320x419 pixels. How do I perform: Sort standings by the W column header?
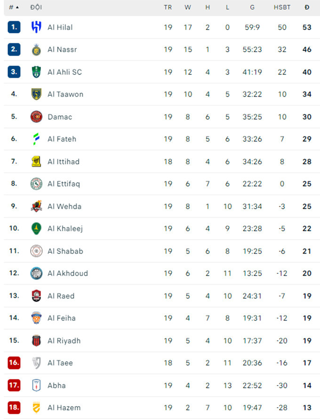[188, 8]
